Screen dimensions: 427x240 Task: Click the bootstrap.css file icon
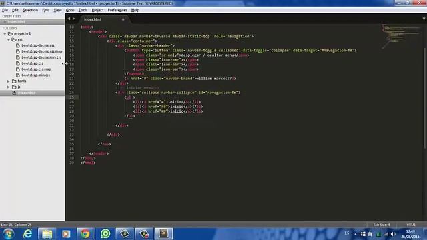[18, 63]
